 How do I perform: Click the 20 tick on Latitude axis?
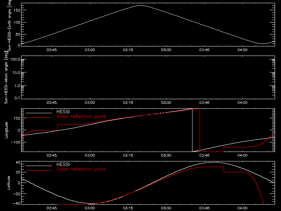click(x=18, y=172)
